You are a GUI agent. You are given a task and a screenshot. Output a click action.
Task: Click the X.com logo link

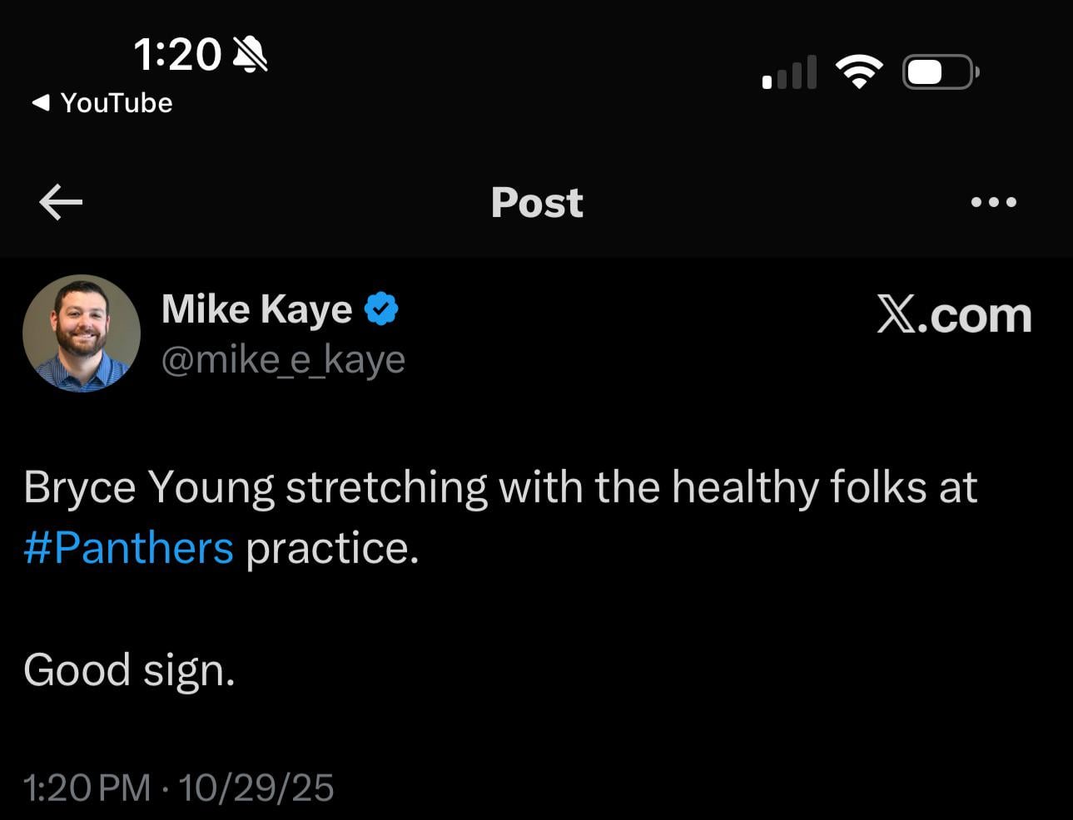(954, 316)
